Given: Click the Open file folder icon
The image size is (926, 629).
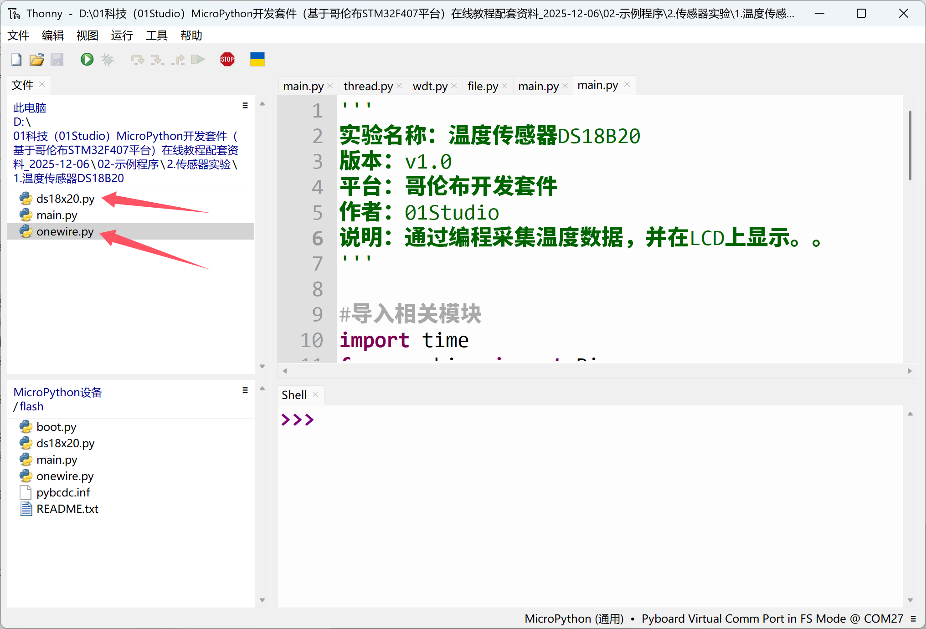Looking at the screenshot, I should (36, 60).
